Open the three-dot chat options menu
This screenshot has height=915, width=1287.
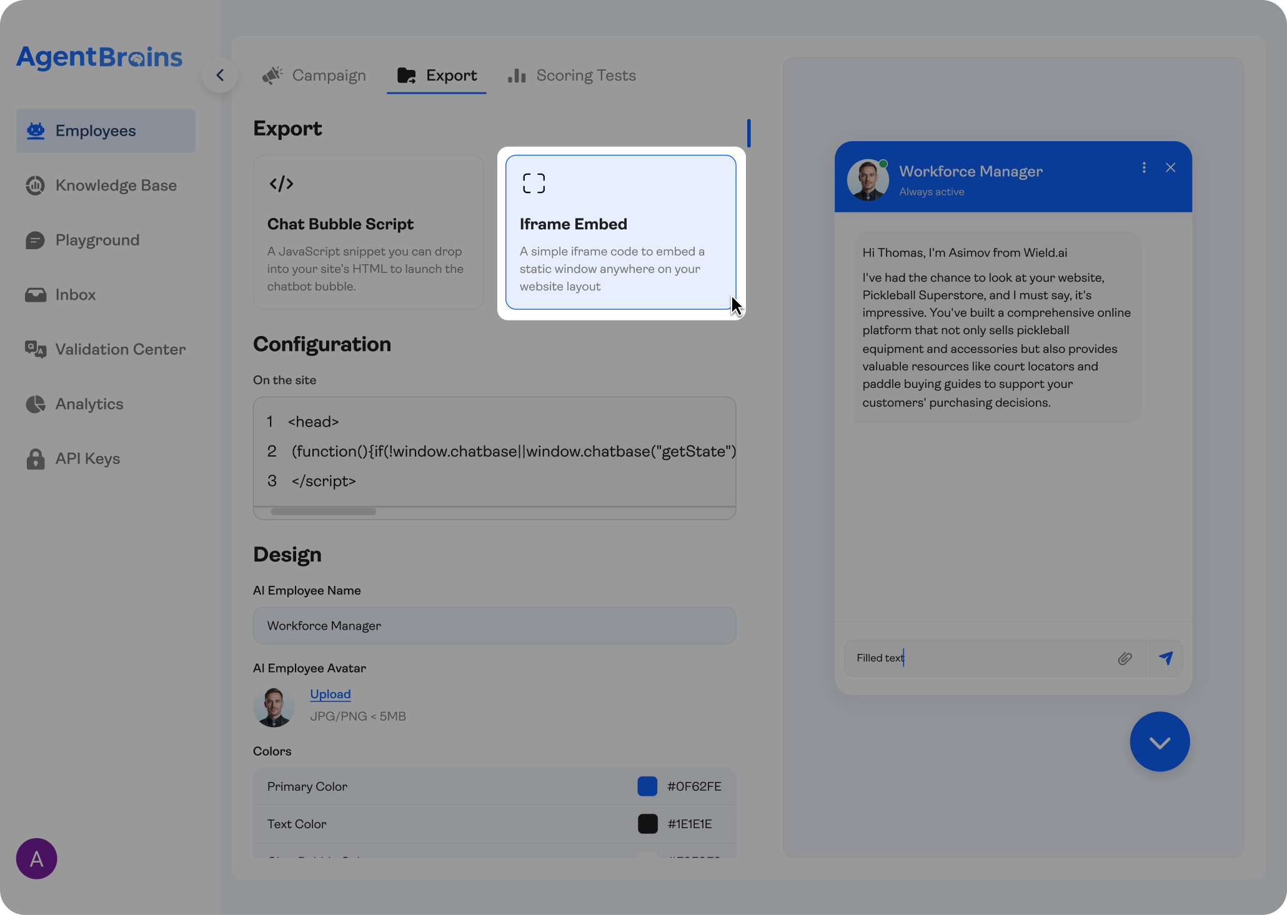pyautogui.click(x=1144, y=168)
